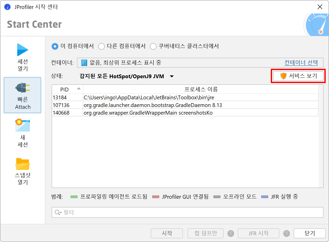Viewport: 329px width, 242px height.
Task: Click the 필터 search input field
Action: (x=188, y=212)
